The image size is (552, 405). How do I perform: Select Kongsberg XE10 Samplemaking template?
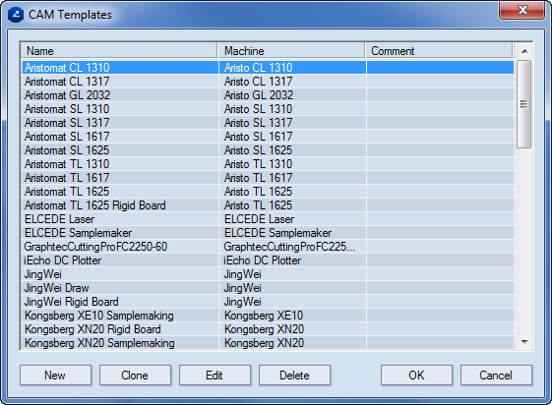[x=268, y=316]
